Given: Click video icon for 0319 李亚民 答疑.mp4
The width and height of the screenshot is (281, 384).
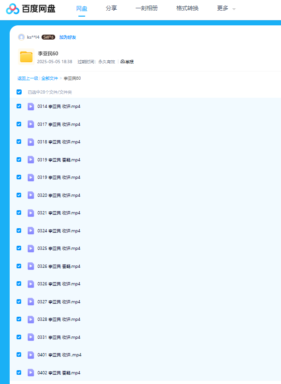Looking at the screenshot, I should coord(31,160).
